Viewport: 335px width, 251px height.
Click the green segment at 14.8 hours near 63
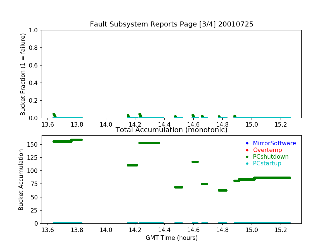click(222, 190)
